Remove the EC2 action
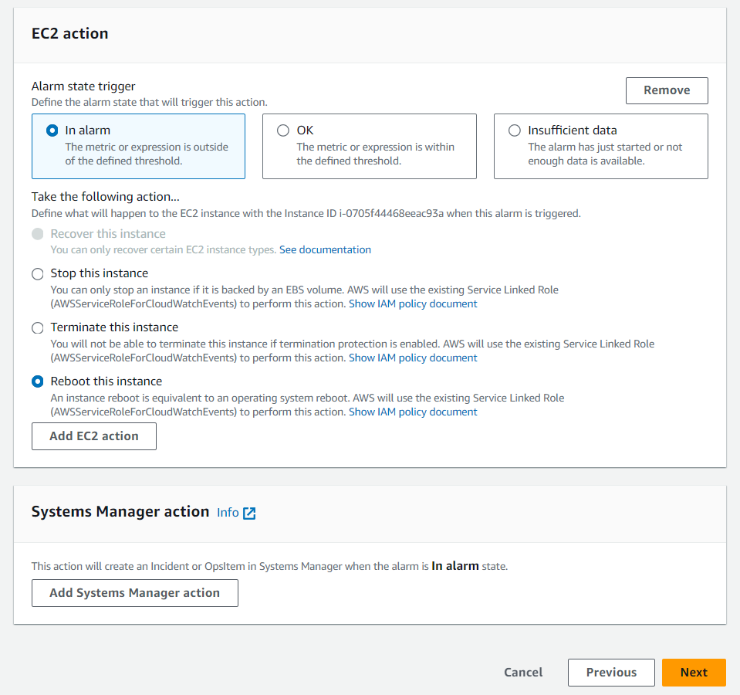The height and width of the screenshot is (695, 740). 667,90
